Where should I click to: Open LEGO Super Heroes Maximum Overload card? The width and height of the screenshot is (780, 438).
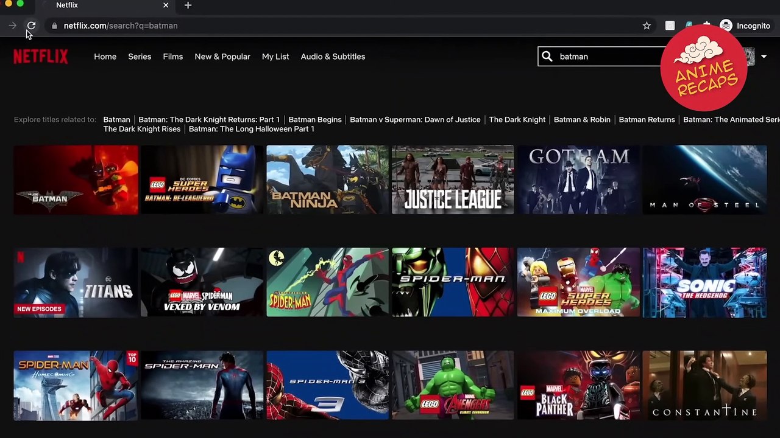coord(578,282)
